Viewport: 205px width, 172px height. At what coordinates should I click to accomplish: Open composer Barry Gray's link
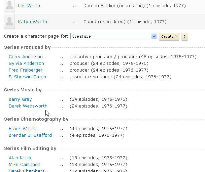20,99
